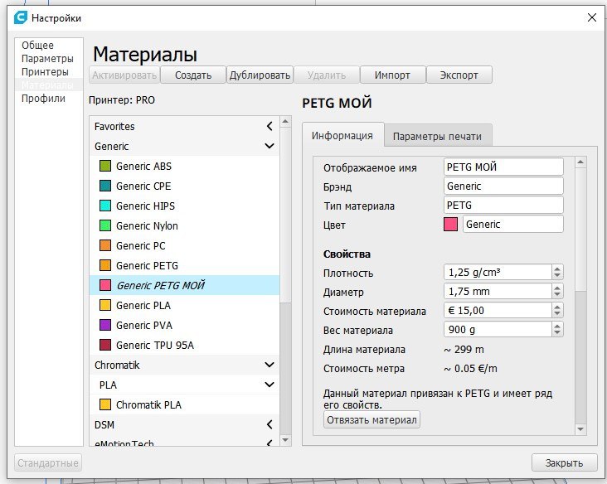
Task: Collapse the PLA subgroup under Chromatik
Action: [270, 385]
